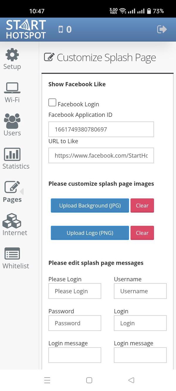
Task: Enable the Facebook Login checkbox
Action: click(x=52, y=102)
